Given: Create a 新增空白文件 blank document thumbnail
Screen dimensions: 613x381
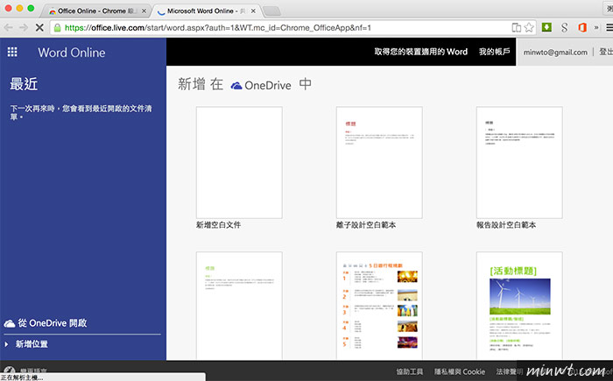Looking at the screenshot, I should [x=239, y=162].
